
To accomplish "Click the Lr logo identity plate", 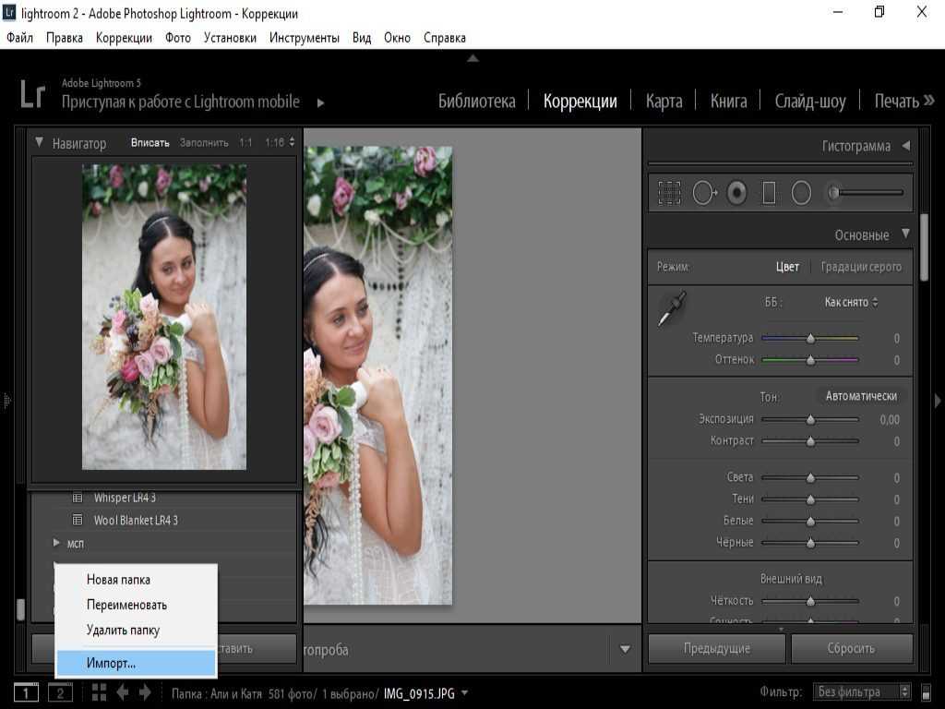I will 32,94.
